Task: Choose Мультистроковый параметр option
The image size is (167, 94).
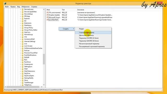Action: (93, 44)
